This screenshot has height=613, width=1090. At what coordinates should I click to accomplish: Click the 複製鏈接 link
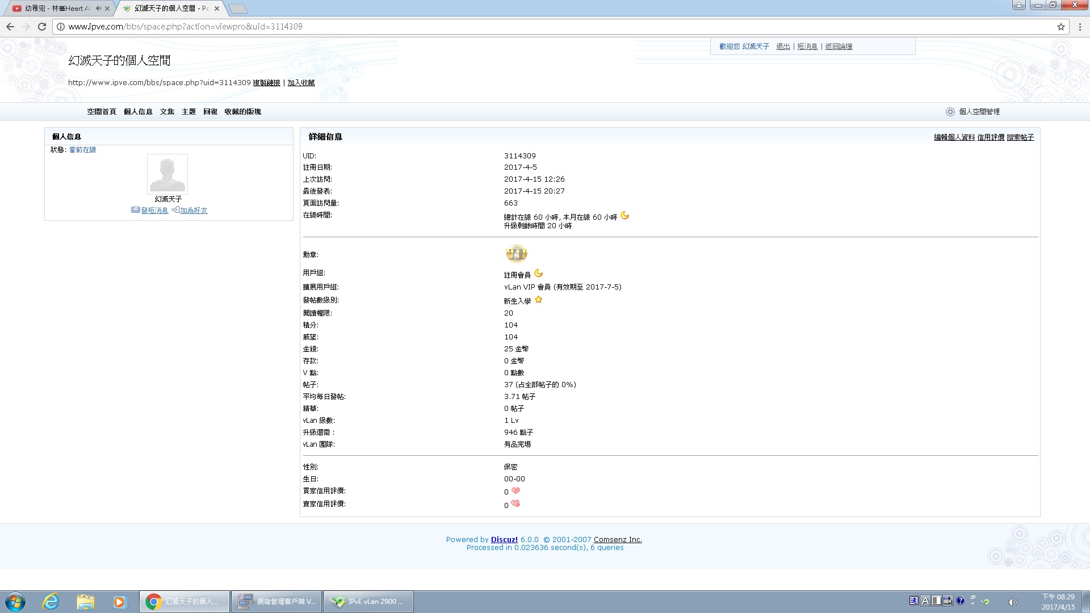tap(266, 83)
